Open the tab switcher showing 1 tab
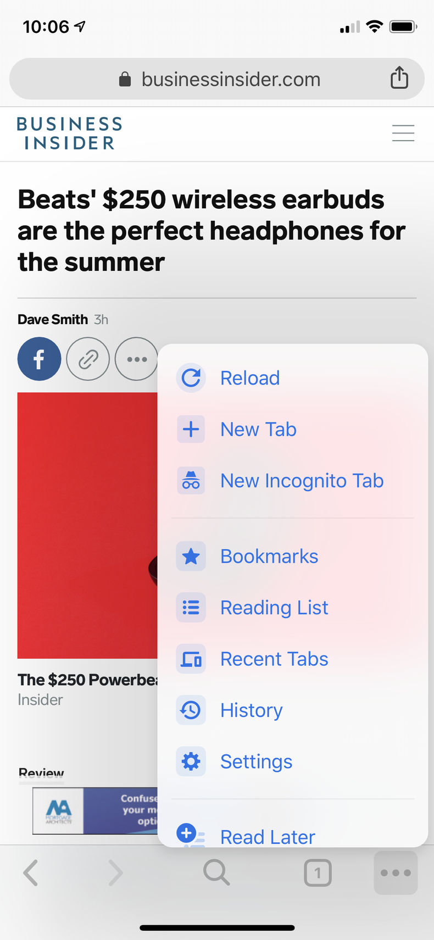The width and height of the screenshot is (434, 940). (318, 872)
